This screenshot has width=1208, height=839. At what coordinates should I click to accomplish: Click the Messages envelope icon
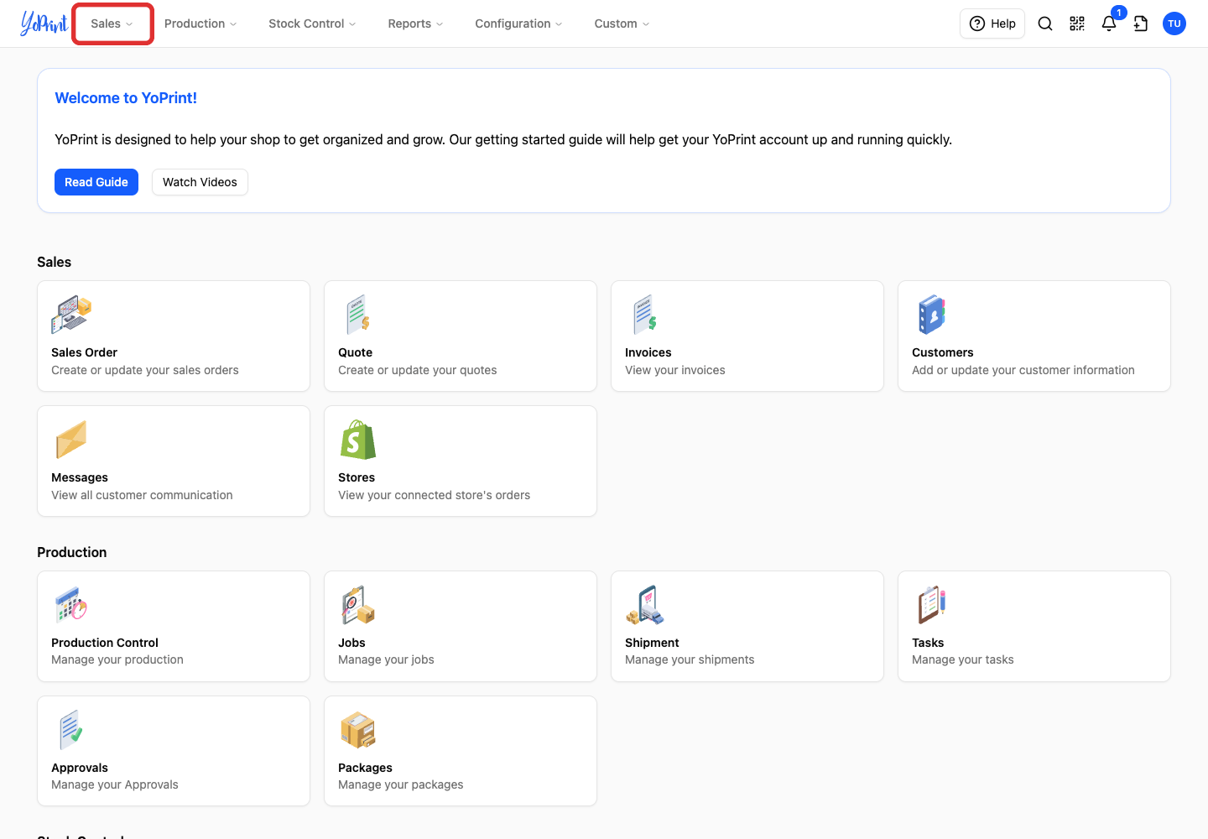(71, 440)
